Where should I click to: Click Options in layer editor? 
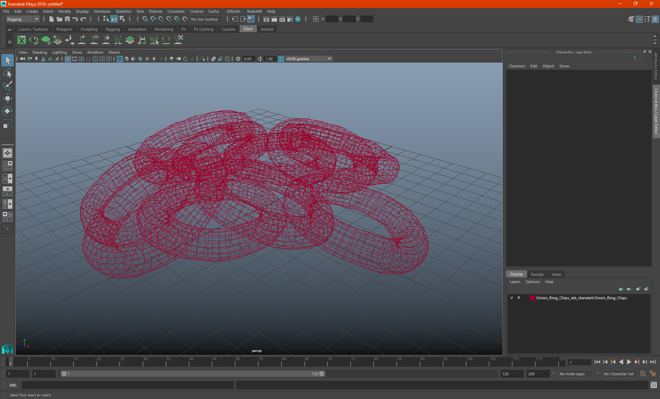click(x=532, y=282)
